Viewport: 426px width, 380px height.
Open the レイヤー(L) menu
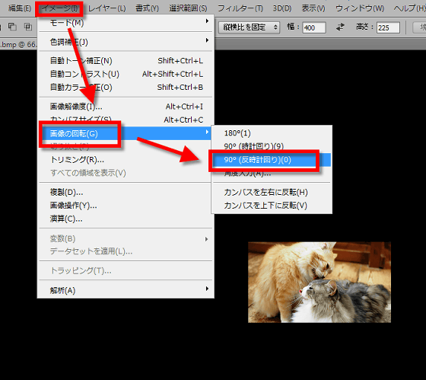click(x=107, y=8)
